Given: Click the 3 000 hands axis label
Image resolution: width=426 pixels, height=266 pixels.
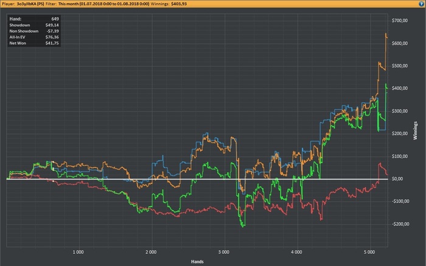Looking at the screenshot, I should (x=223, y=252).
